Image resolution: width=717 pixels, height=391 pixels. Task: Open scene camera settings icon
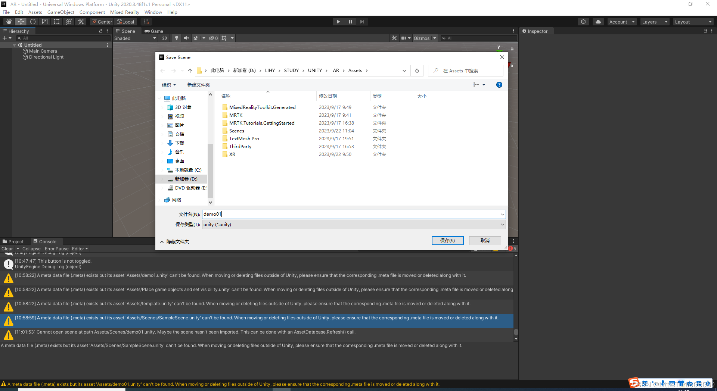pyautogui.click(x=404, y=38)
